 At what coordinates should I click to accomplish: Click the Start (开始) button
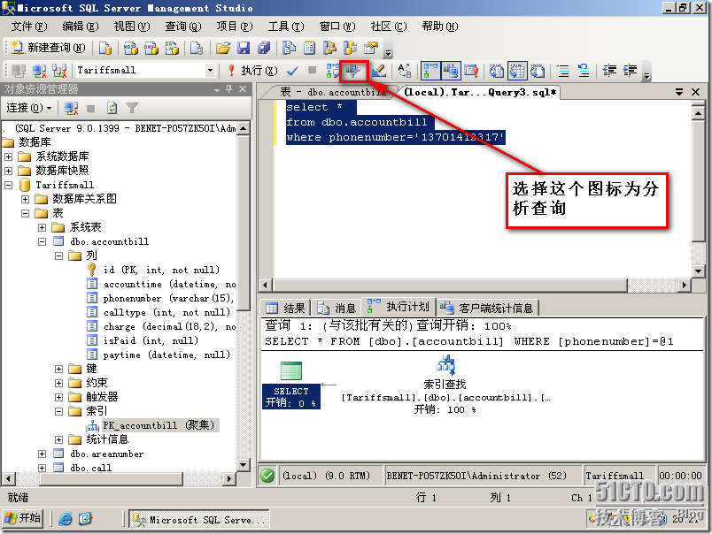tap(23, 518)
